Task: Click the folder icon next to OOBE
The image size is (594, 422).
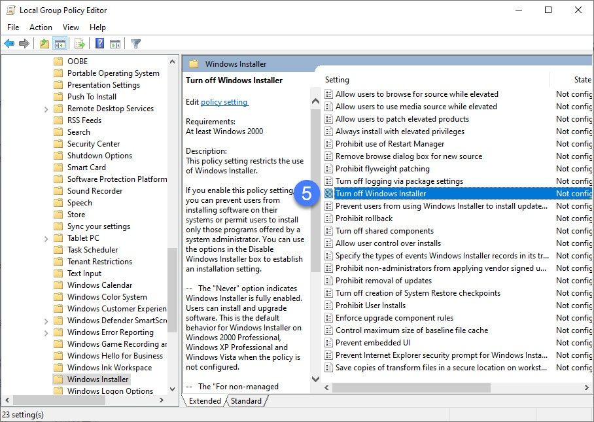Action: point(58,62)
